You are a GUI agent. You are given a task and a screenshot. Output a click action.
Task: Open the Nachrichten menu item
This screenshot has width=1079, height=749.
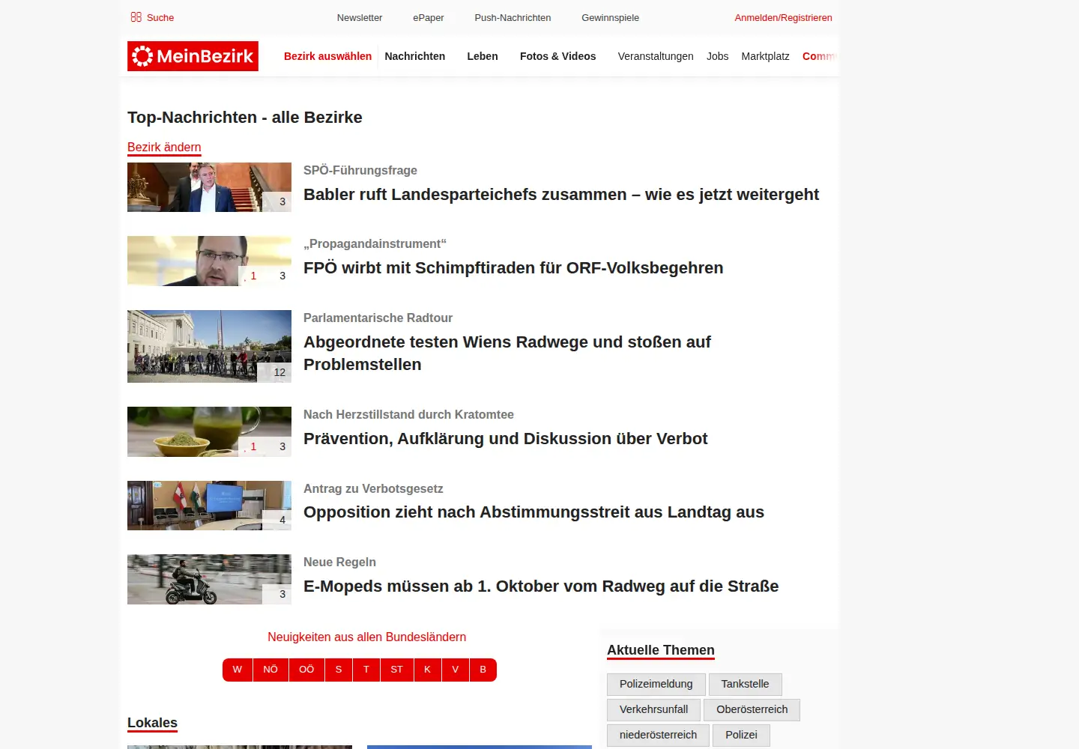point(414,56)
